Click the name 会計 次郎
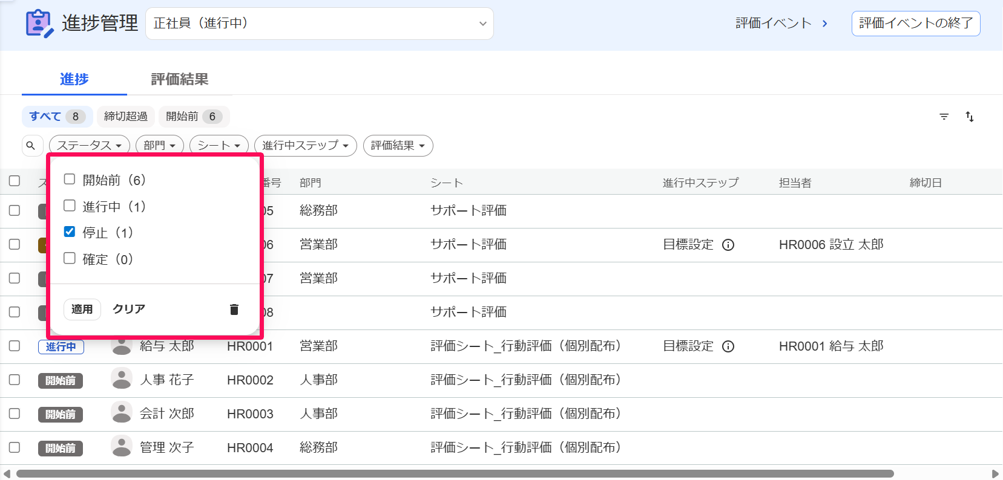Image resolution: width=1003 pixels, height=480 pixels. [x=167, y=414]
